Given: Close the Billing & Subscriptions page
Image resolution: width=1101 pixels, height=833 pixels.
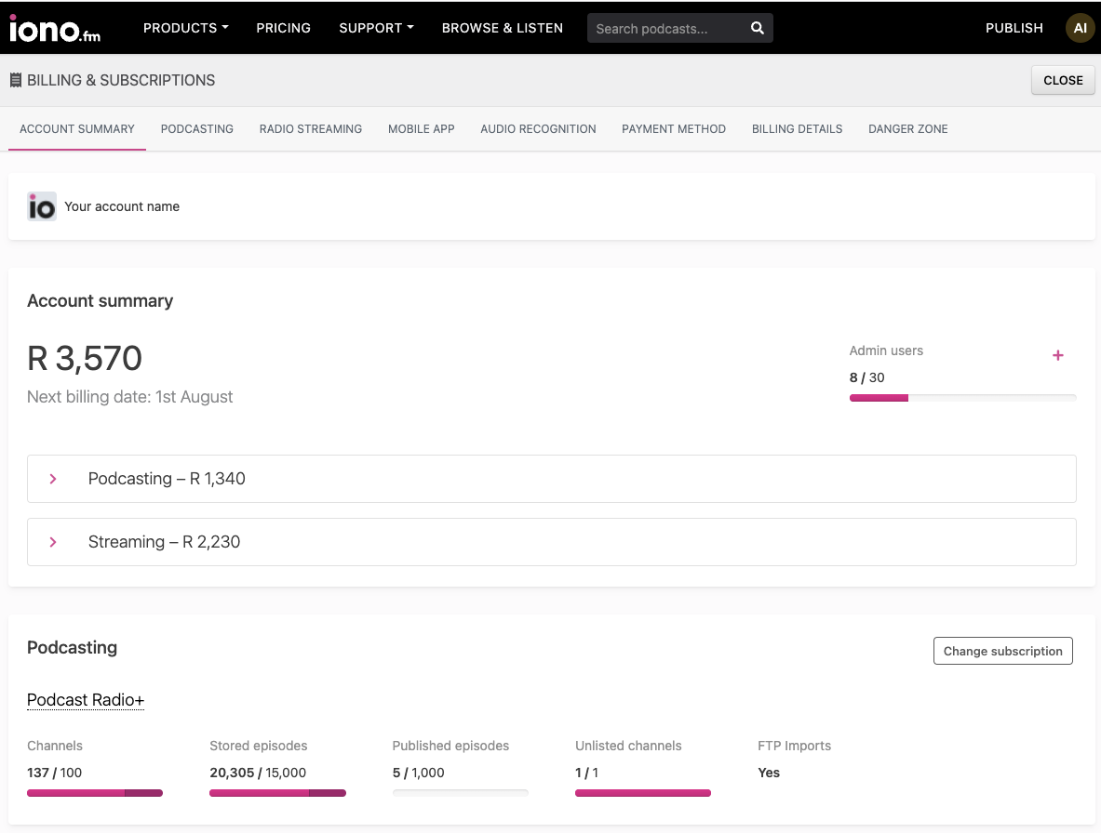Looking at the screenshot, I should (1063, 80).
